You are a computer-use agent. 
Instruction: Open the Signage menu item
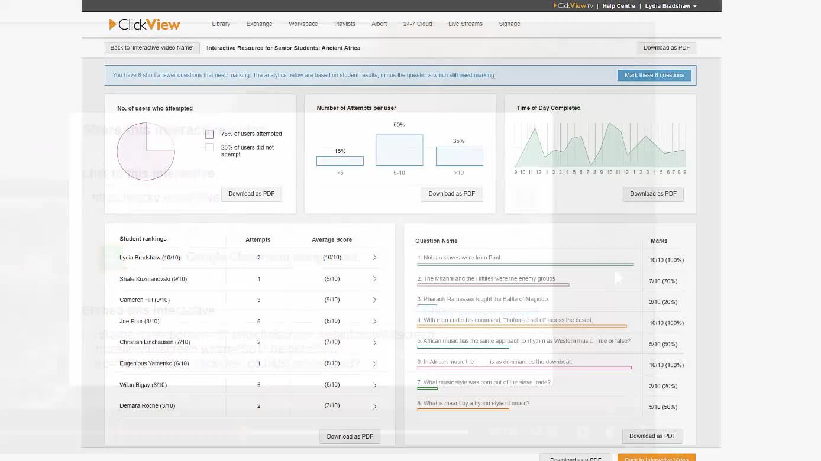[x=509, y=24]
